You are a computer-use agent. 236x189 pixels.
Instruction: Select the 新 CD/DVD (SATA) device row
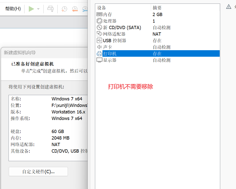158,27
